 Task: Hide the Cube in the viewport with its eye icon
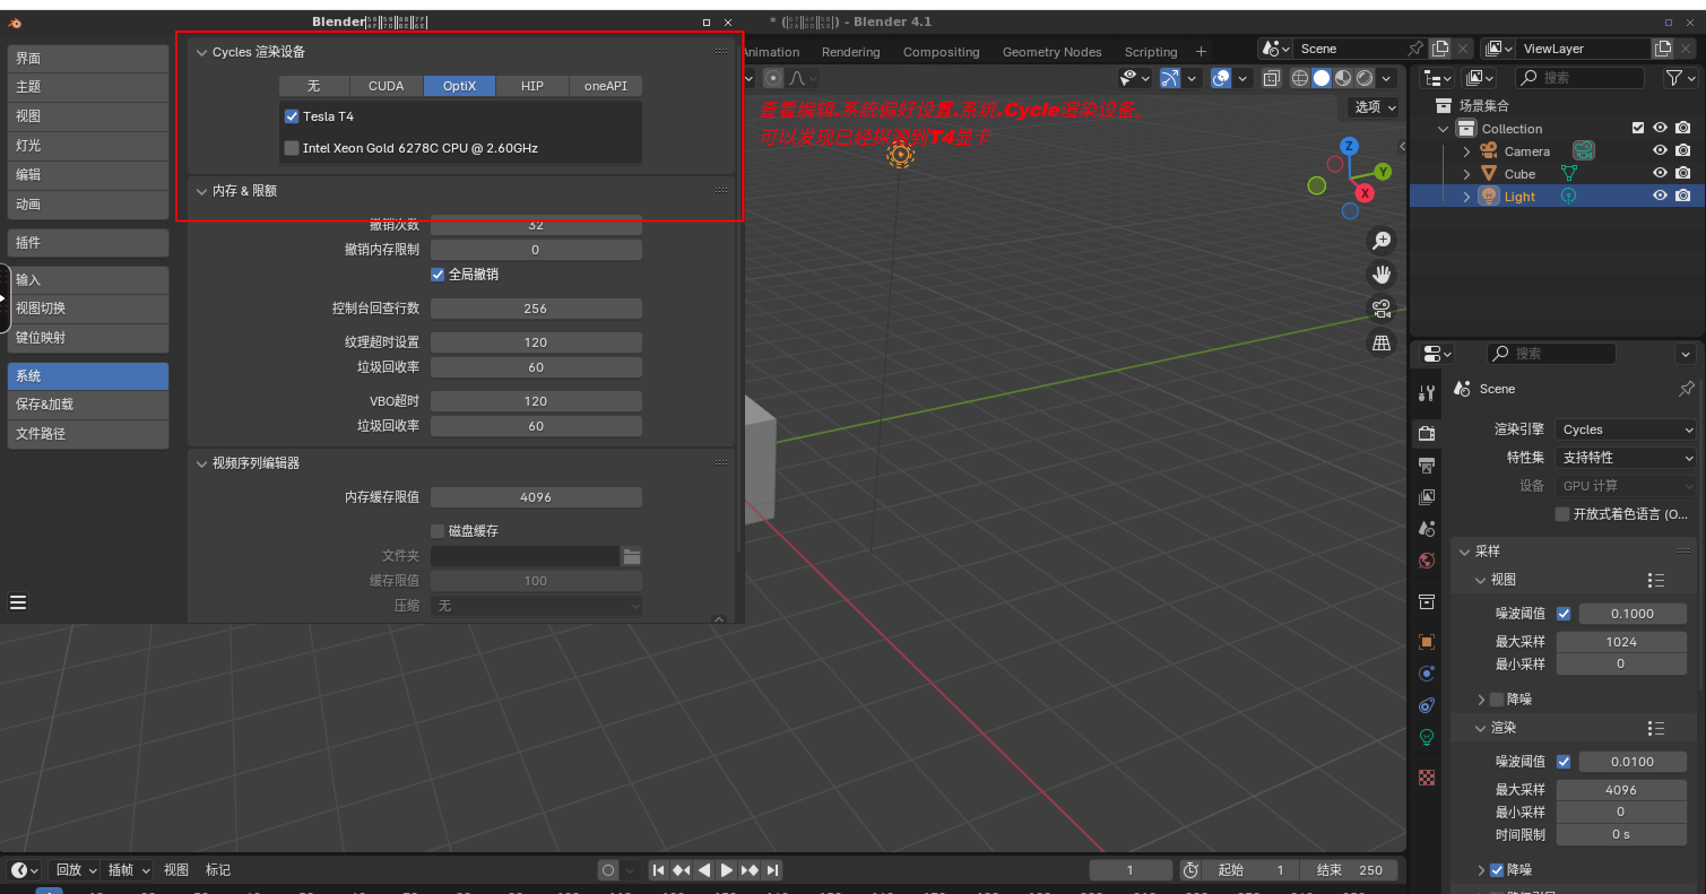point(1660,173)
